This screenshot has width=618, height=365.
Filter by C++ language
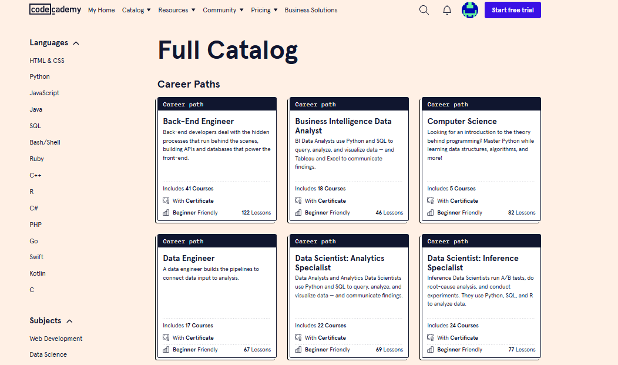(x=35, y=175)
